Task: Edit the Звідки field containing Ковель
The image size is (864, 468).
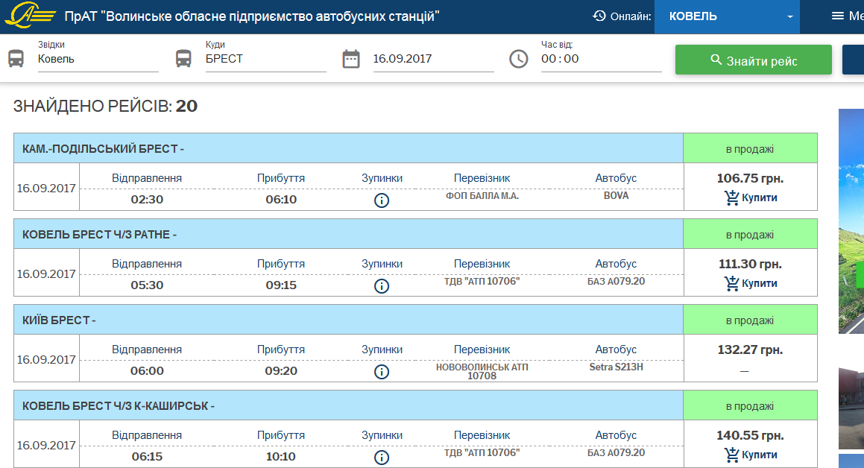Action: pyautogui.click(x=98, y=59)
